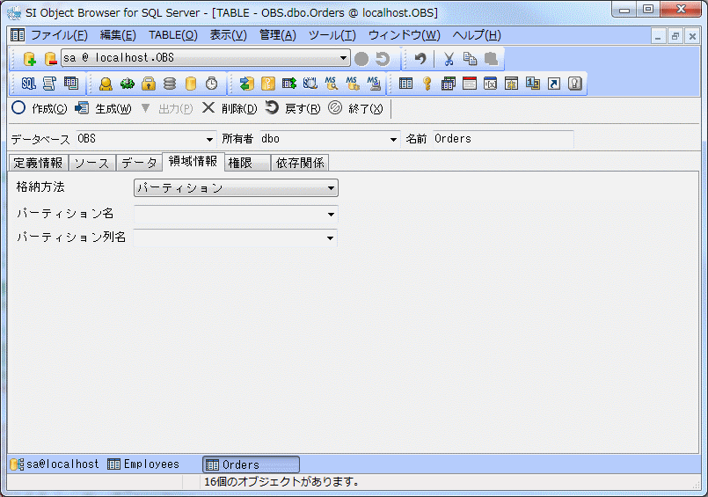708x497 pixels.
Task: Expand the 格納方法 dropdown
Action: pyautogui.click(x=331, y=188)
